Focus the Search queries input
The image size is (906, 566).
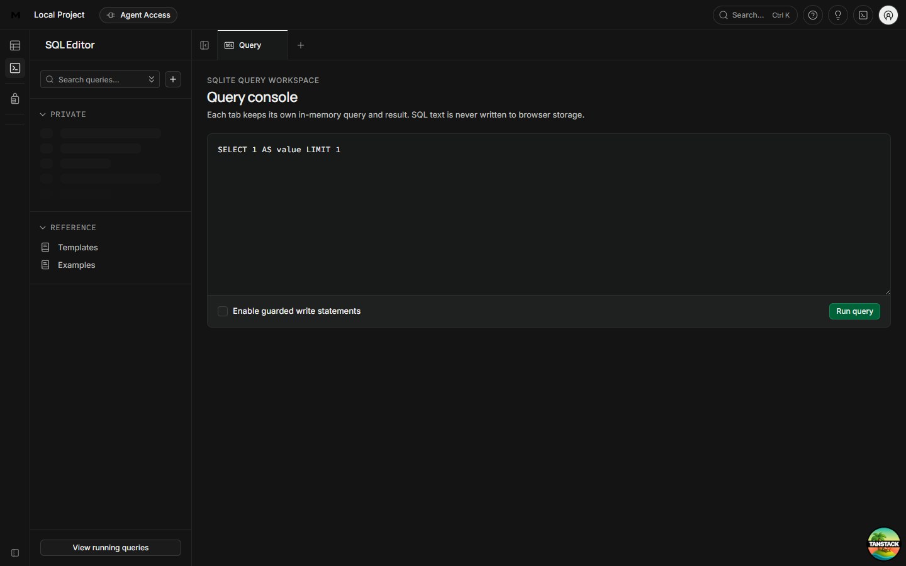point(100,79)
